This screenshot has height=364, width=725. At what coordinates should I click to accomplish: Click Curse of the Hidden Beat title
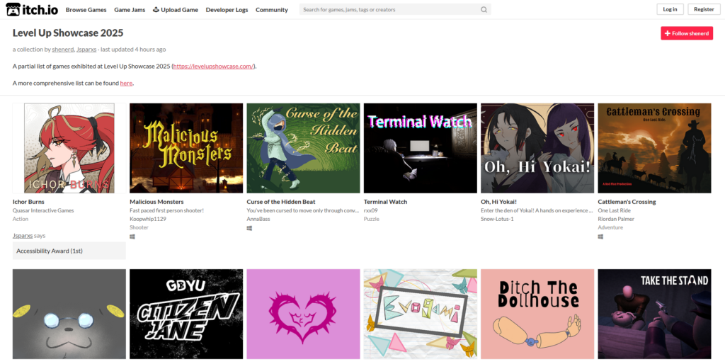pos(281,202)
